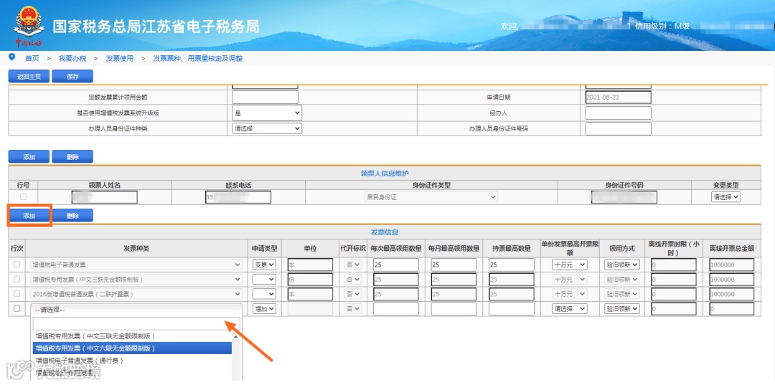The width and height of the screenshot is (775, 385).
Task: Click the 经办人 input field
Action: coord(619,113)
